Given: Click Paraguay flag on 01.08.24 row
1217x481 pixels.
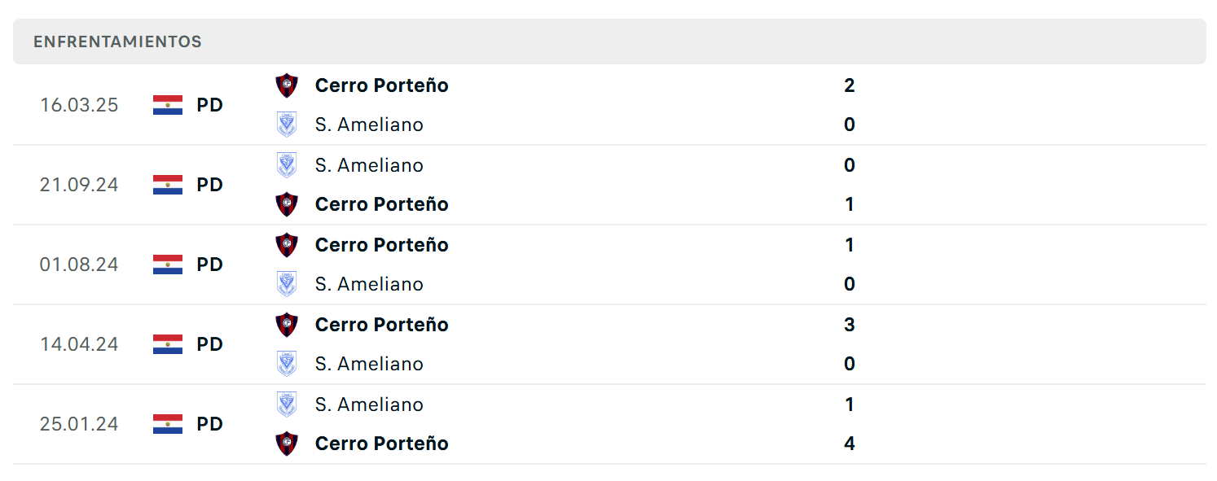Looking at the screenshot, I should pyautogui.click(x=168, y=265).
